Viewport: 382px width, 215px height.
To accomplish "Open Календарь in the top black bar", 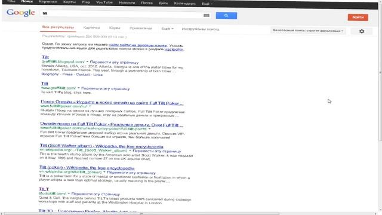I will pos(184,4).
